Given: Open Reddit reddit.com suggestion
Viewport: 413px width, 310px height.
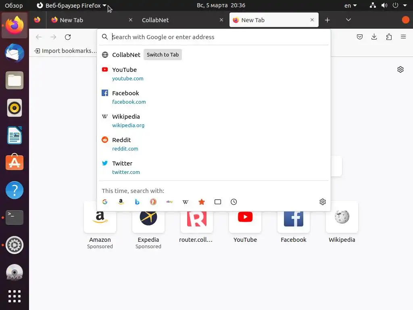Looking at the screenshot, I should pos(214,144).
